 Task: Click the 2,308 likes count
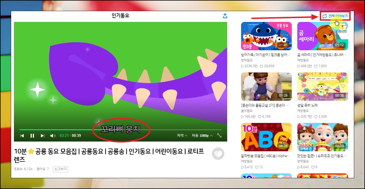coord(320,117)
